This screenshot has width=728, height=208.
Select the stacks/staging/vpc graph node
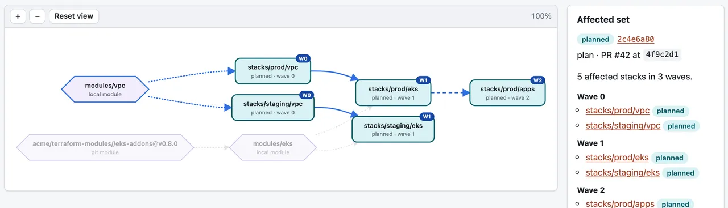272,108
